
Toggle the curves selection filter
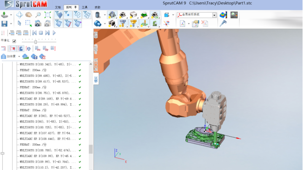coord(77,15)
